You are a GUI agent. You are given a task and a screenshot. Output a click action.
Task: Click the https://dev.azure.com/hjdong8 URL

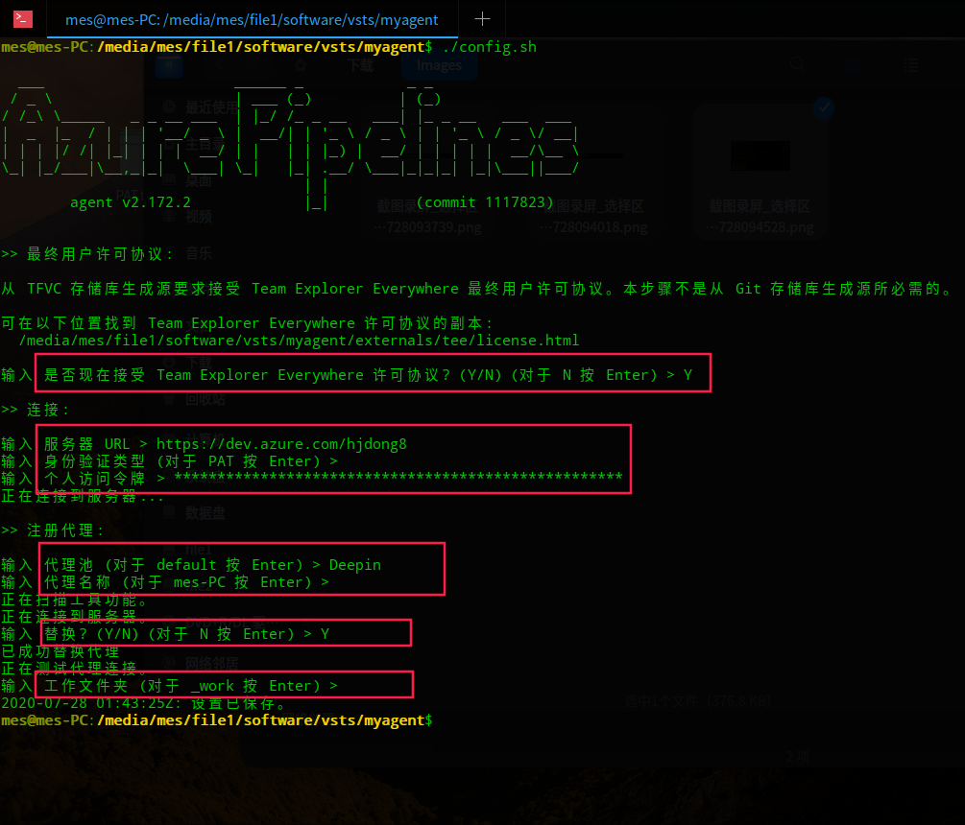(281, 444)
